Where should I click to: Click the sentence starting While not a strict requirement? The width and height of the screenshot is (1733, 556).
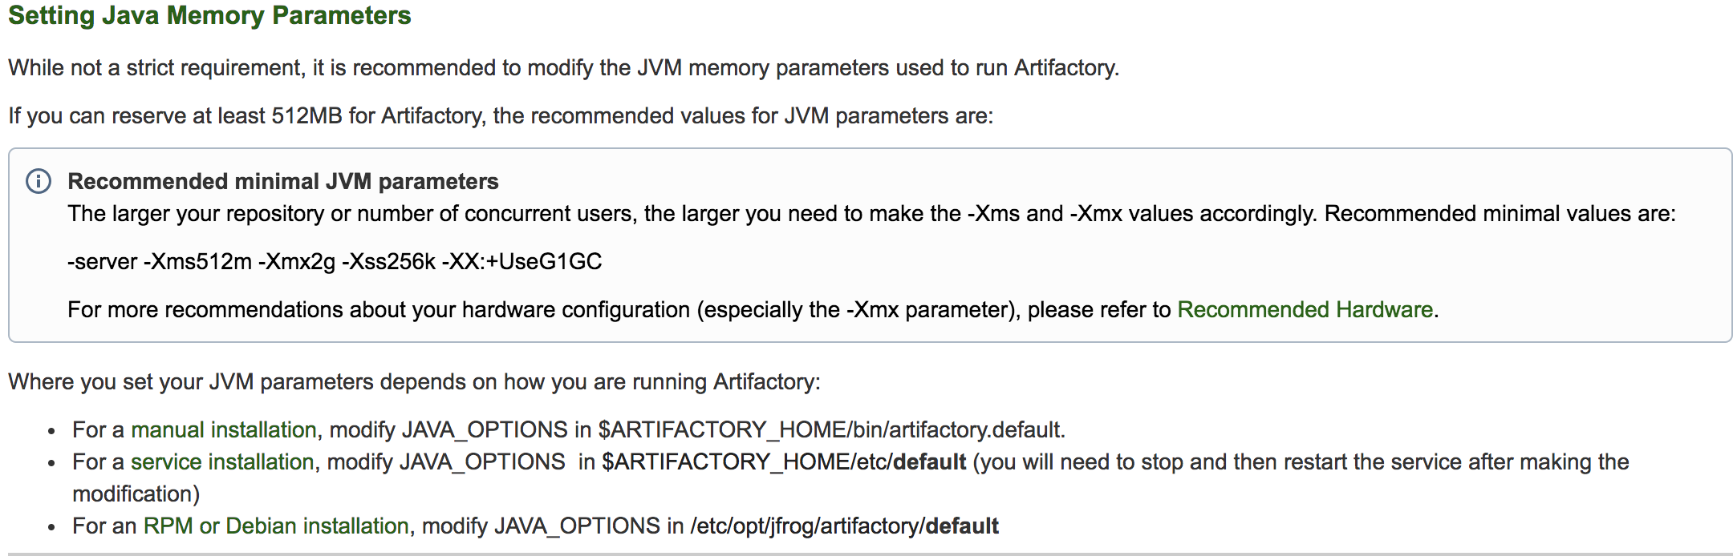(x=563, y=68)
